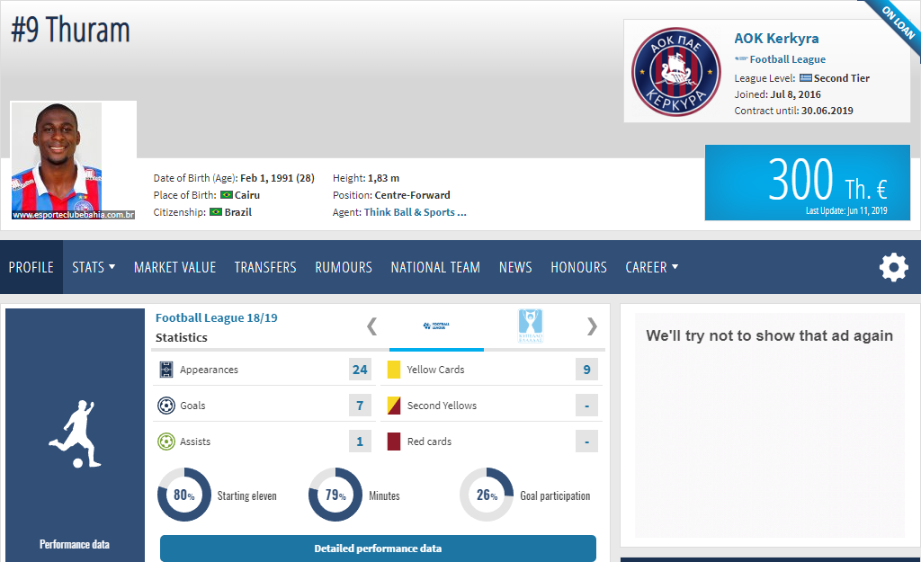Screen dimensions: 921x562
Task: Click the Thuram player photo
Action: click(x=57, y=160)
